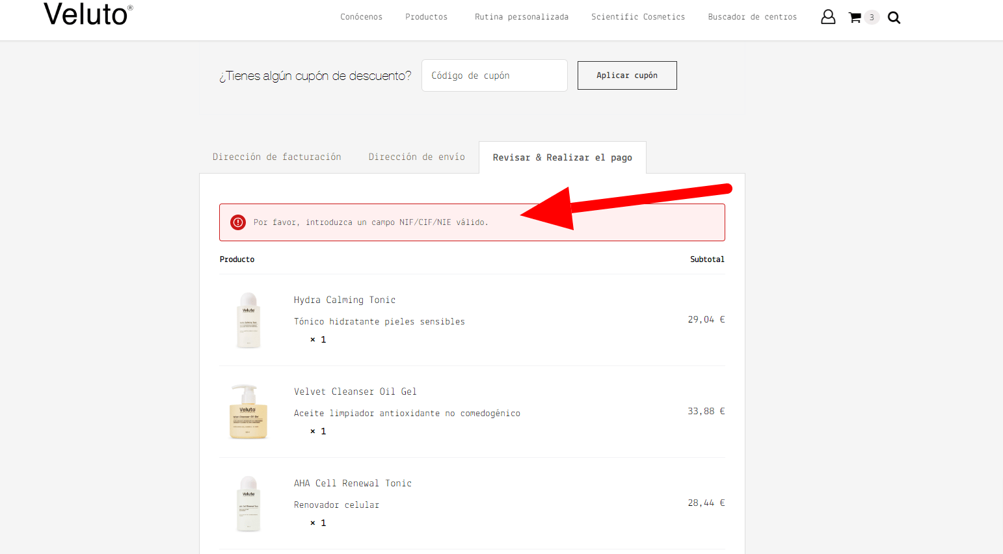Click the AHA Cell Renewal Tonic name
Viewport: 1003px width, 554px height.
353,483
